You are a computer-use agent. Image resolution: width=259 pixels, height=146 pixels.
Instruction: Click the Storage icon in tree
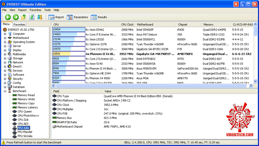[10, 58]
